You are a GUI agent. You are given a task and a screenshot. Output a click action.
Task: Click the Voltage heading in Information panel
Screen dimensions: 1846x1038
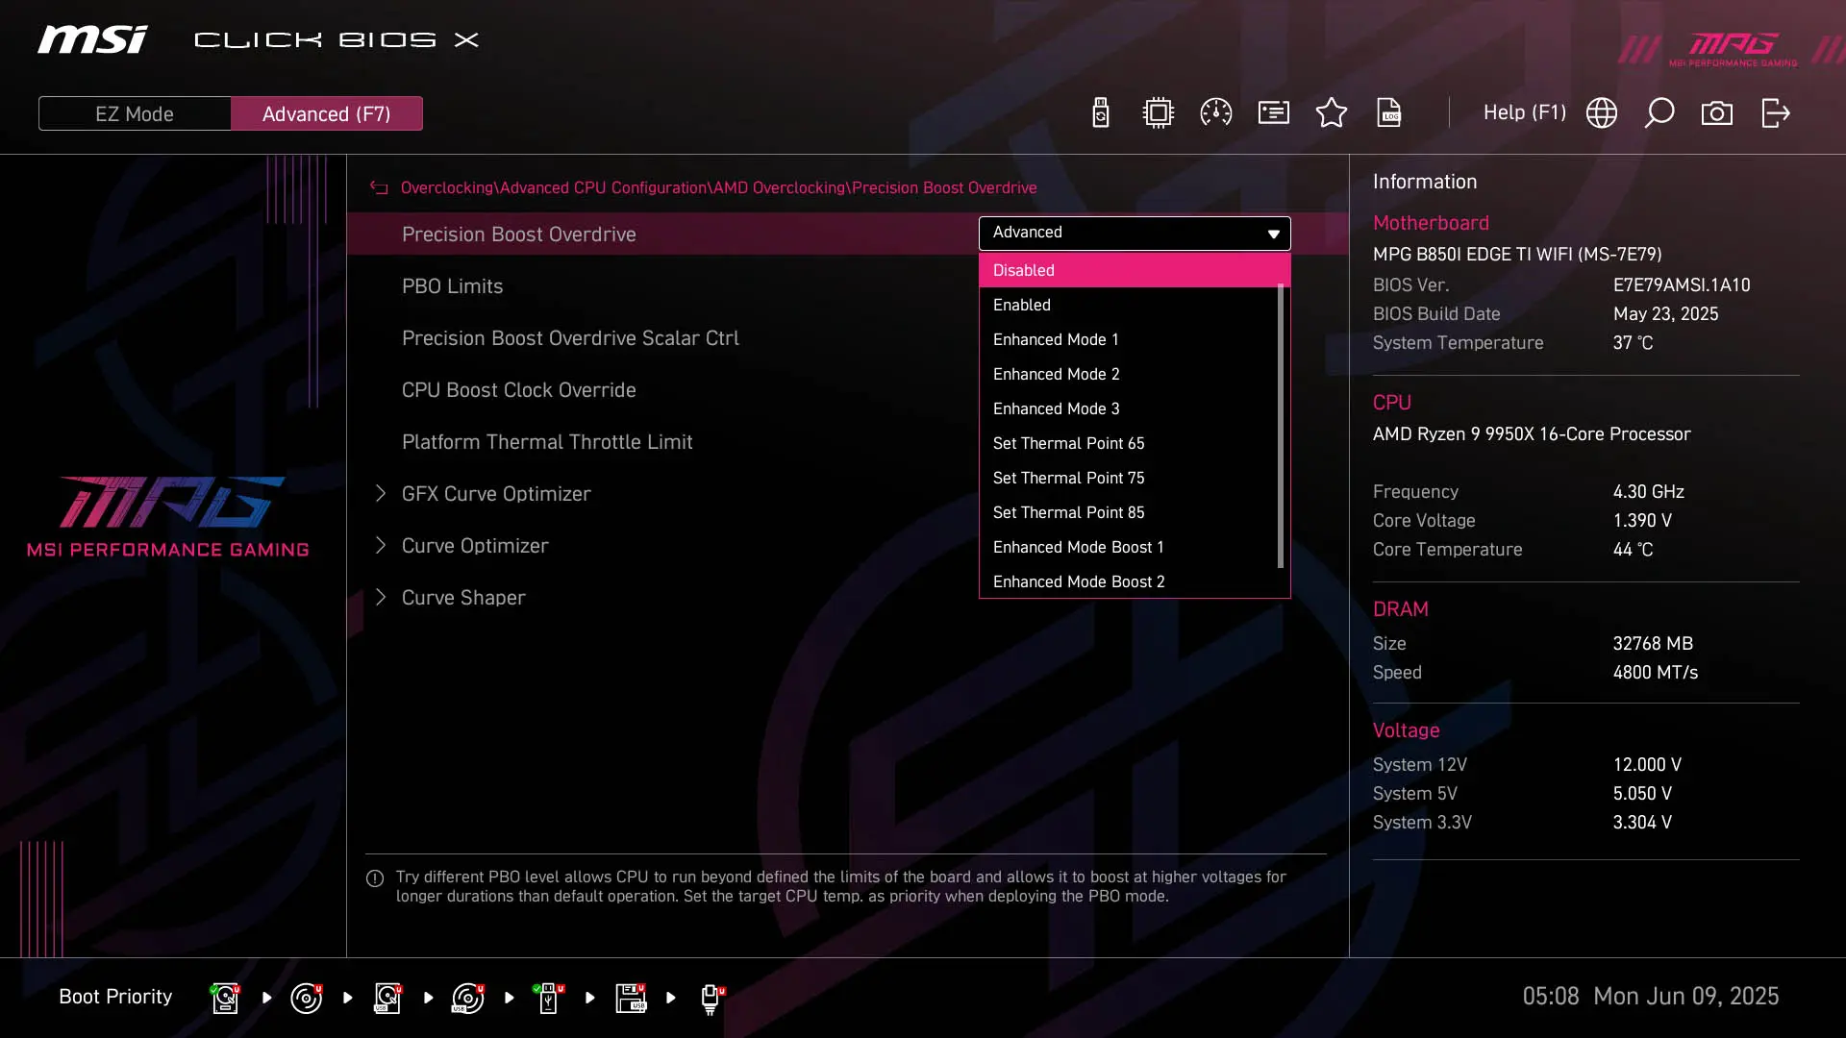pyautogui.click(x=1406, y=730)
